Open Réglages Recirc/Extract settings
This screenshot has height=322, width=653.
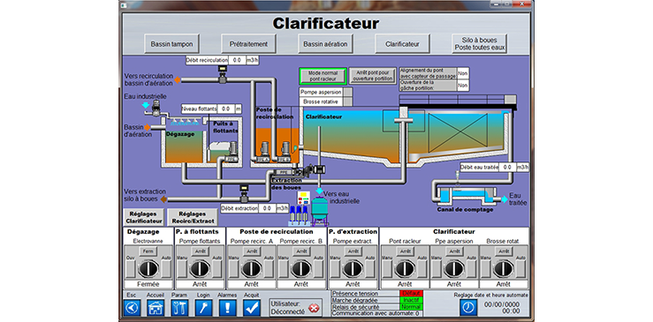point(193,217)
